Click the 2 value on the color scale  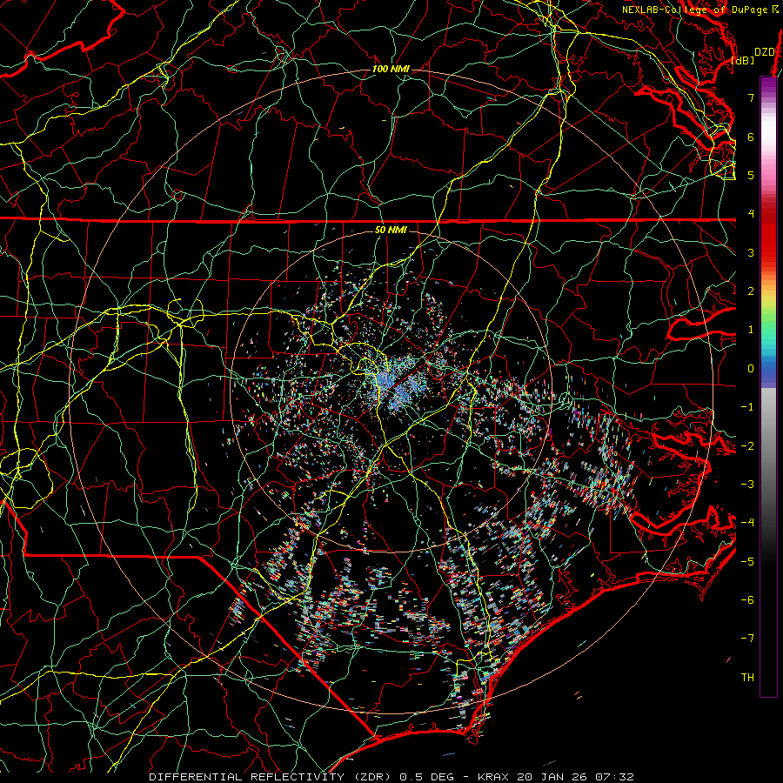click(x=751, y=291)
